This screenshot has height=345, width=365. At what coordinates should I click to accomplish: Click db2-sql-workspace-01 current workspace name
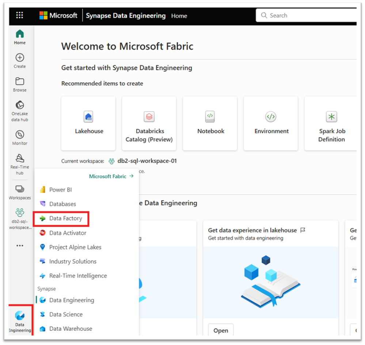coord(147,161)
